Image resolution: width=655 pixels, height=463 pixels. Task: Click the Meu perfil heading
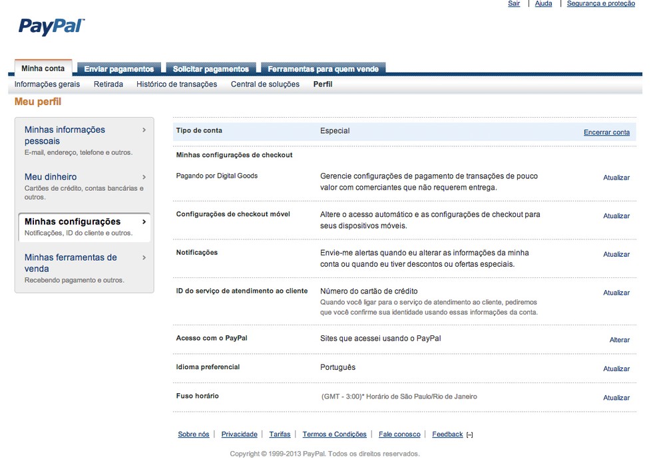38,102
